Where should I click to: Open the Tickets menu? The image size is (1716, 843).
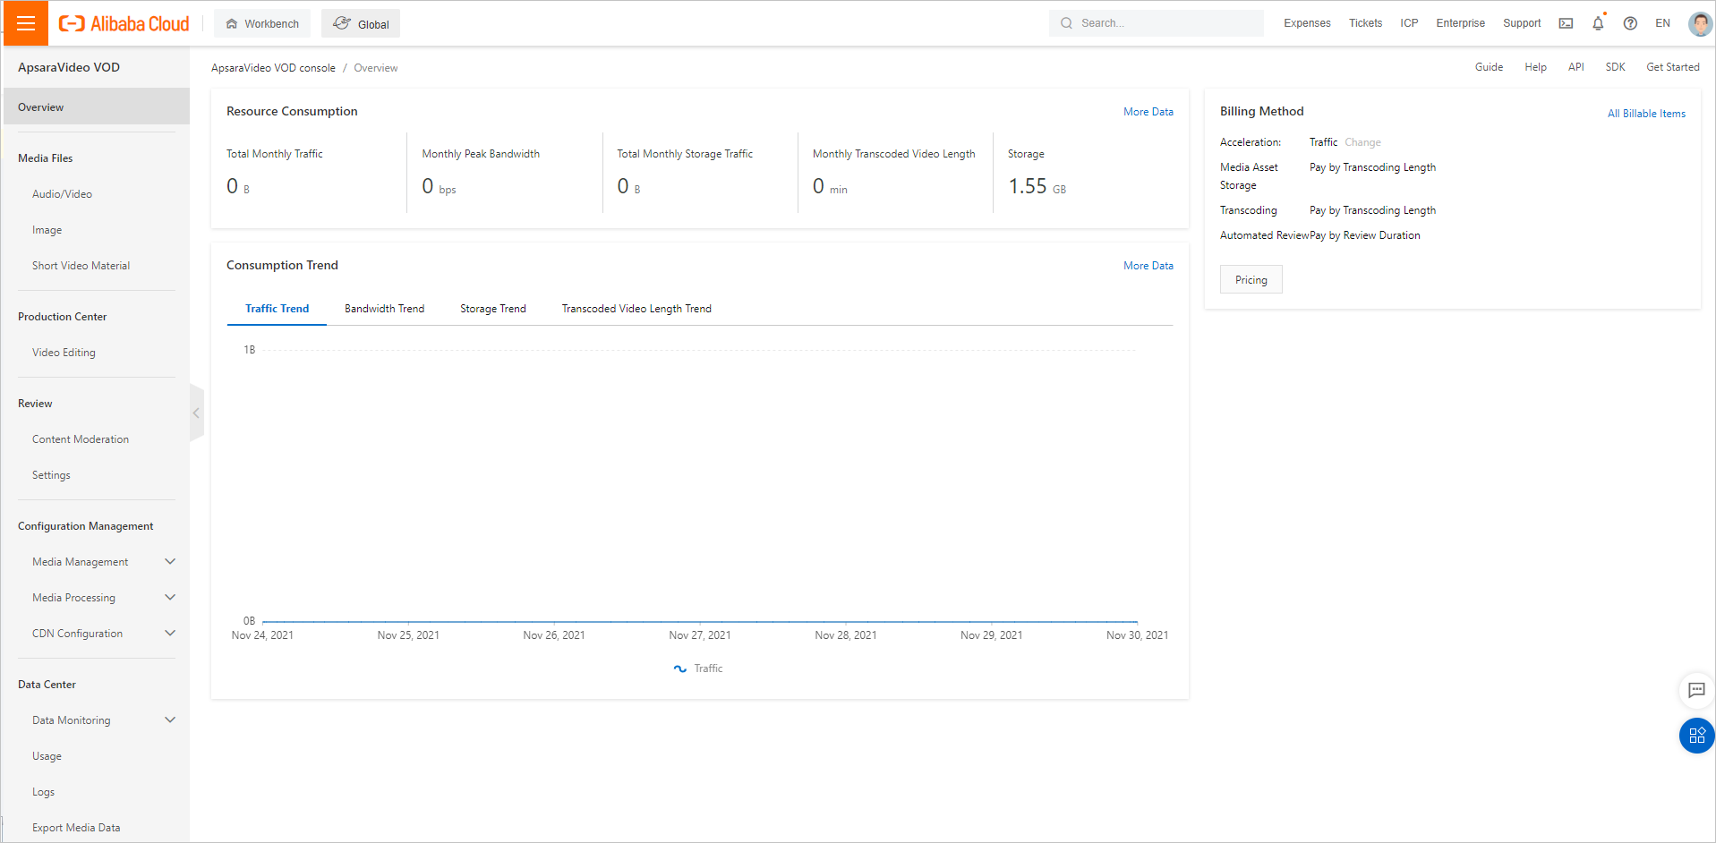point(1365,23)
